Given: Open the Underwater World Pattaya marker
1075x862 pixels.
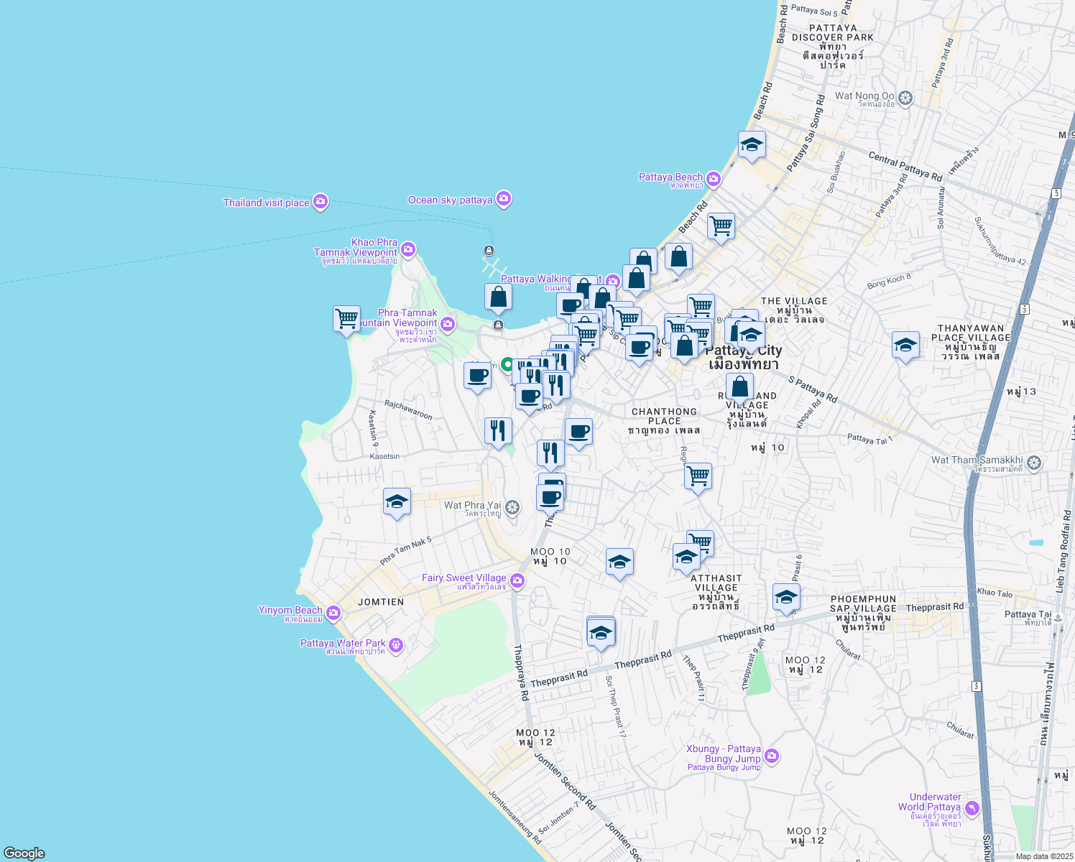Looking at the screenshot, I should pos(972,808).
